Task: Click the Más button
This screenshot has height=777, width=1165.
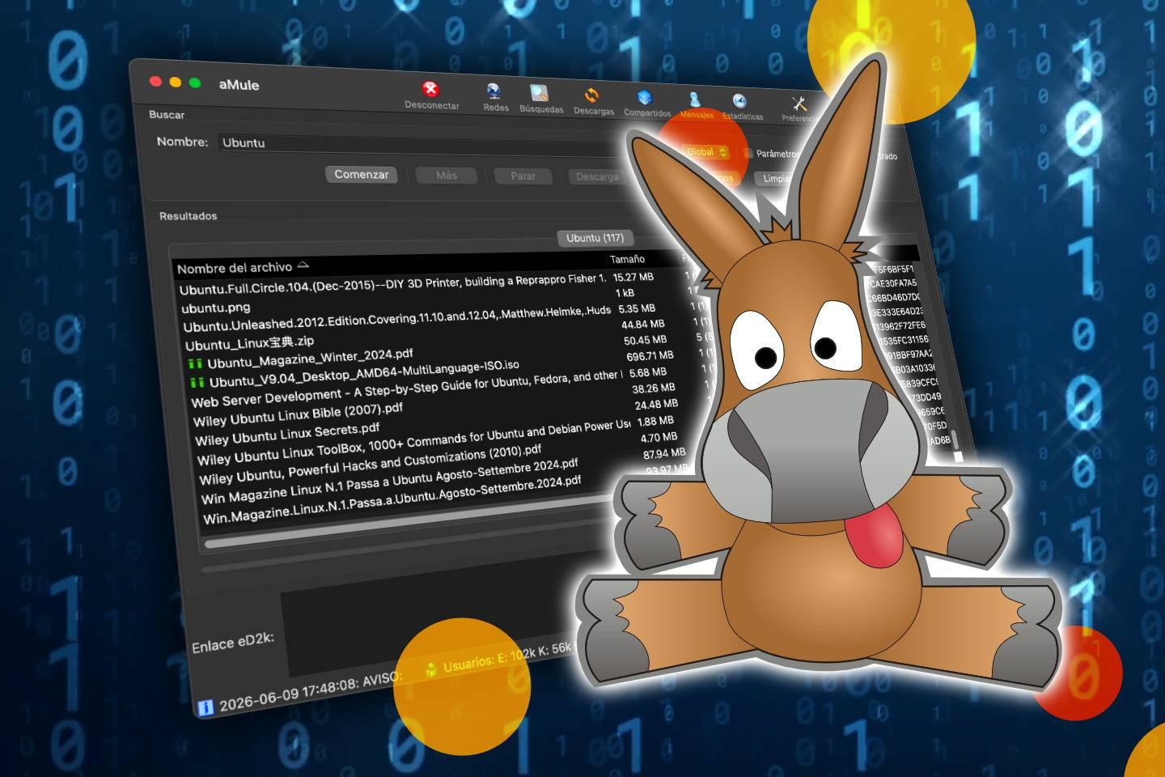Action: 447,176
